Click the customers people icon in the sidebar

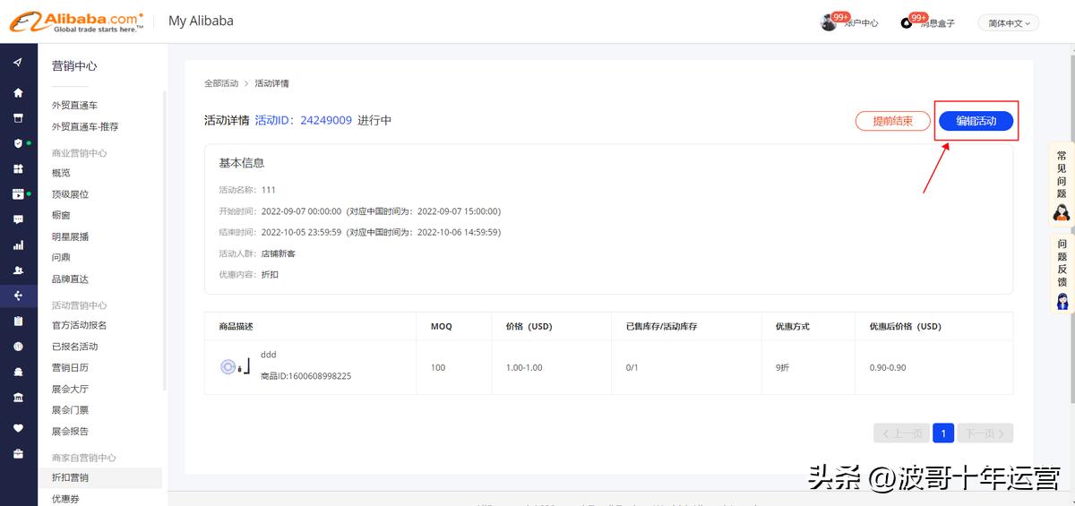point(18,270)
